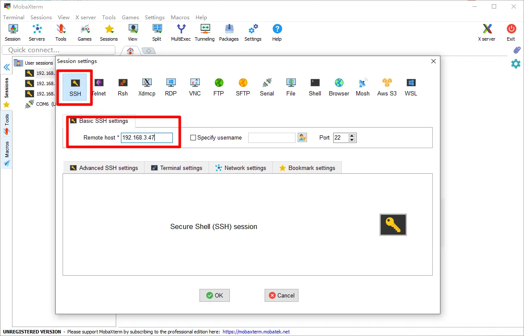Choose the WSL session type
This screenshot has width=524, height=336.
(x=411, y=87)
